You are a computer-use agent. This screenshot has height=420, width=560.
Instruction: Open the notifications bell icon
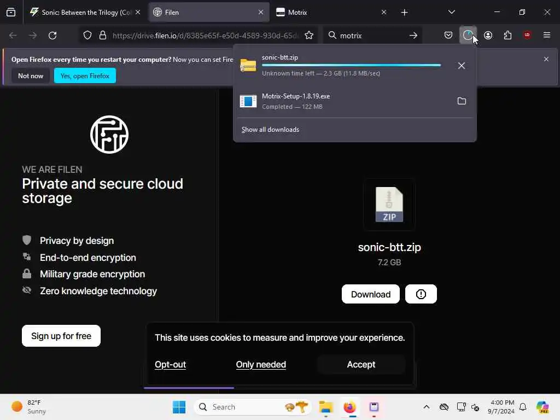[523, 407]
